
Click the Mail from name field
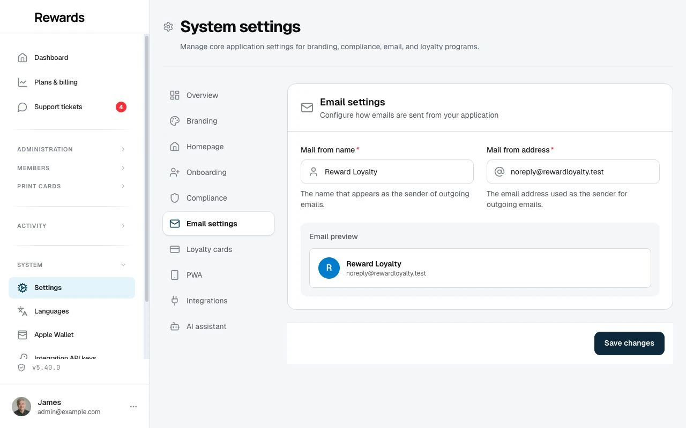click(x=387, y=172)
